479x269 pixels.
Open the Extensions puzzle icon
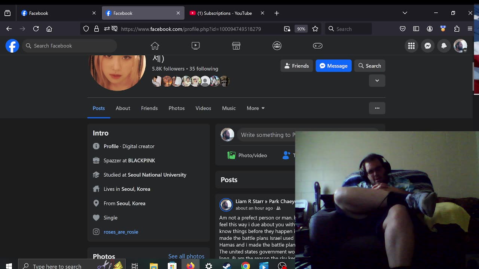(x=457, y=29)
